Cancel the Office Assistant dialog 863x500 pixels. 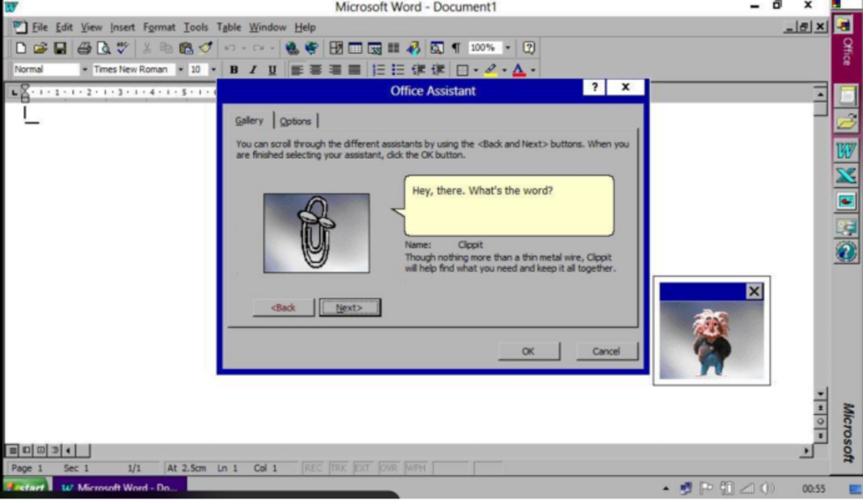click(x=606, y=351)
